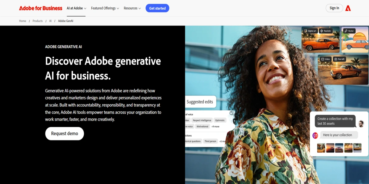Viewport: 369px width, 184px height.
Task: Click the Create a collection chat message
Action: pos(335,121)
